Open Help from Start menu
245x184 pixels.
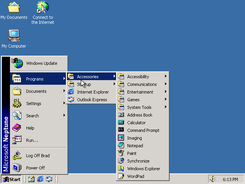pyautogui.click(x=39, y=128)
